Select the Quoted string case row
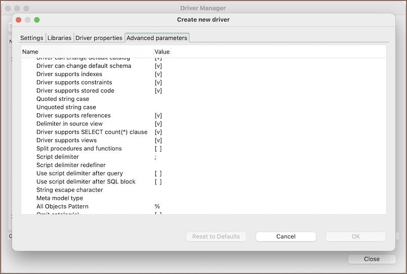 coord(63,99)
